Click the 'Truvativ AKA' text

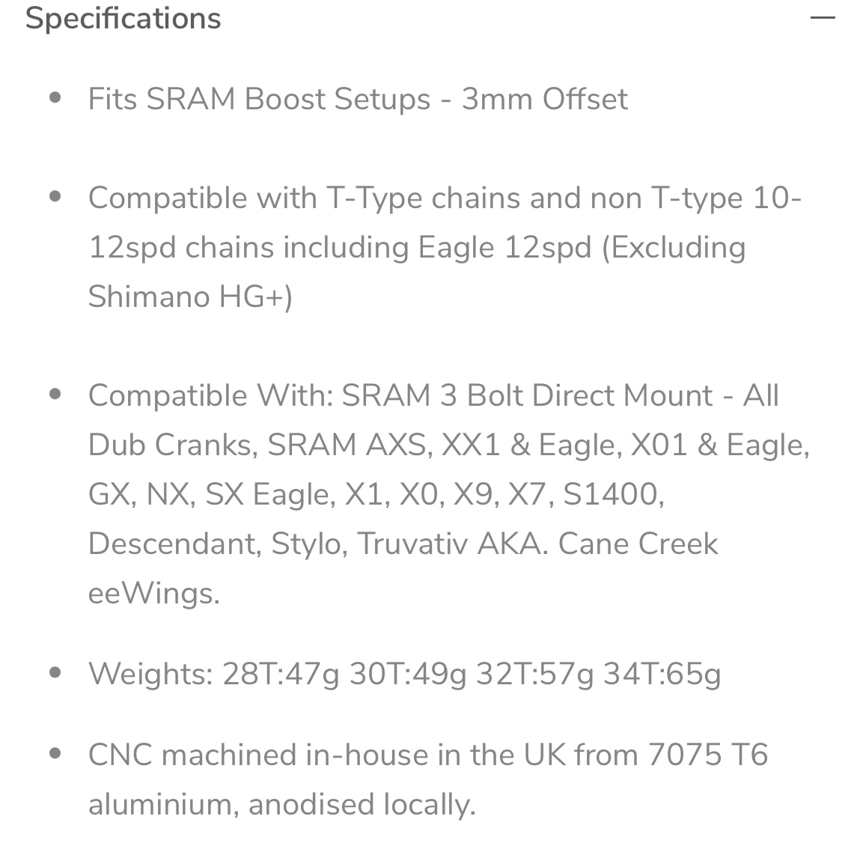click(449, 544)
